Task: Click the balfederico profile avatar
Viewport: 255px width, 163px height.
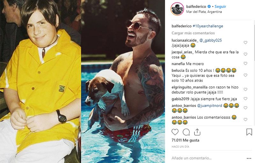Action: point(177,9)
